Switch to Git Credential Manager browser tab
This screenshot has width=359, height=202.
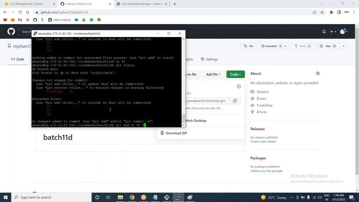[142, 4]
